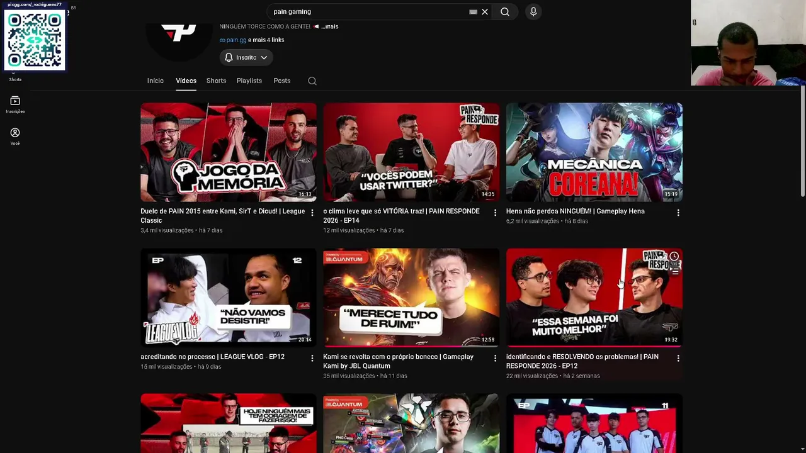Open 'Hena não perdoa NINGUÉM' video title
806x453 pixels.
click(x=576, y=211)
